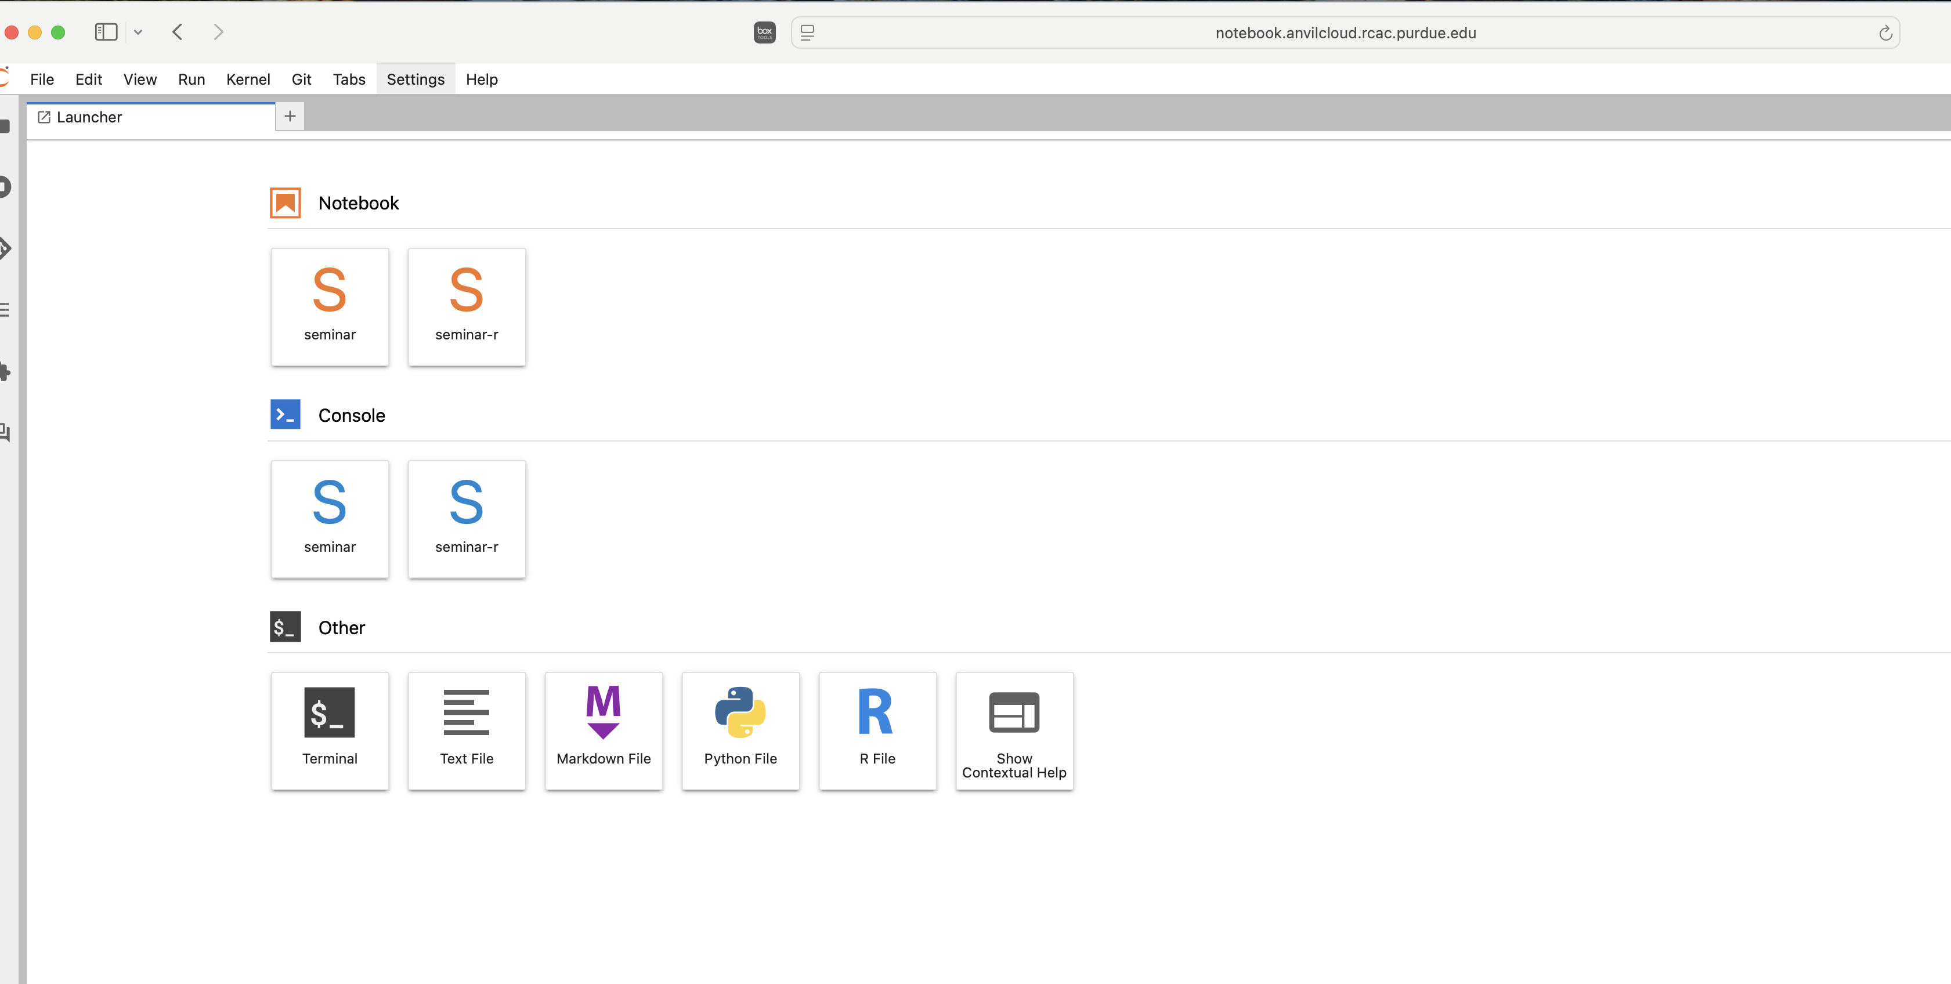1951x984 pixels.
Task: Open a new Terminal
Action: click(330, 729)
